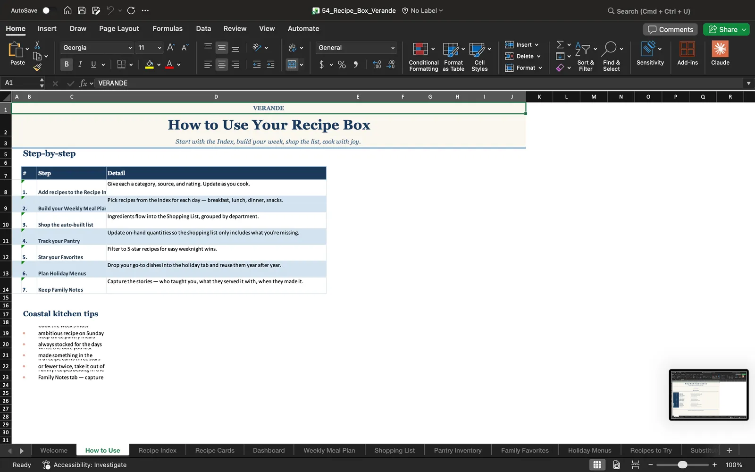Open Sort & Filter menu

tap(586, 57)
